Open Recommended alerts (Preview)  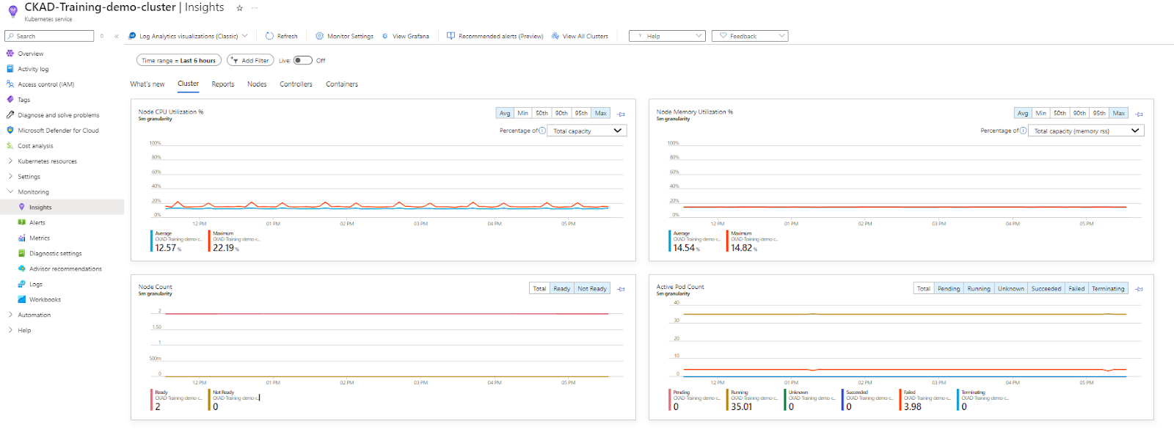pyautogui.click(x=495, y=36)
